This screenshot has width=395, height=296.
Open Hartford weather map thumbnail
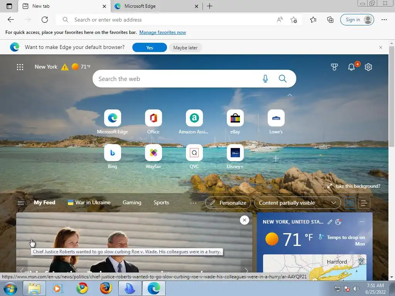[315, 267]
